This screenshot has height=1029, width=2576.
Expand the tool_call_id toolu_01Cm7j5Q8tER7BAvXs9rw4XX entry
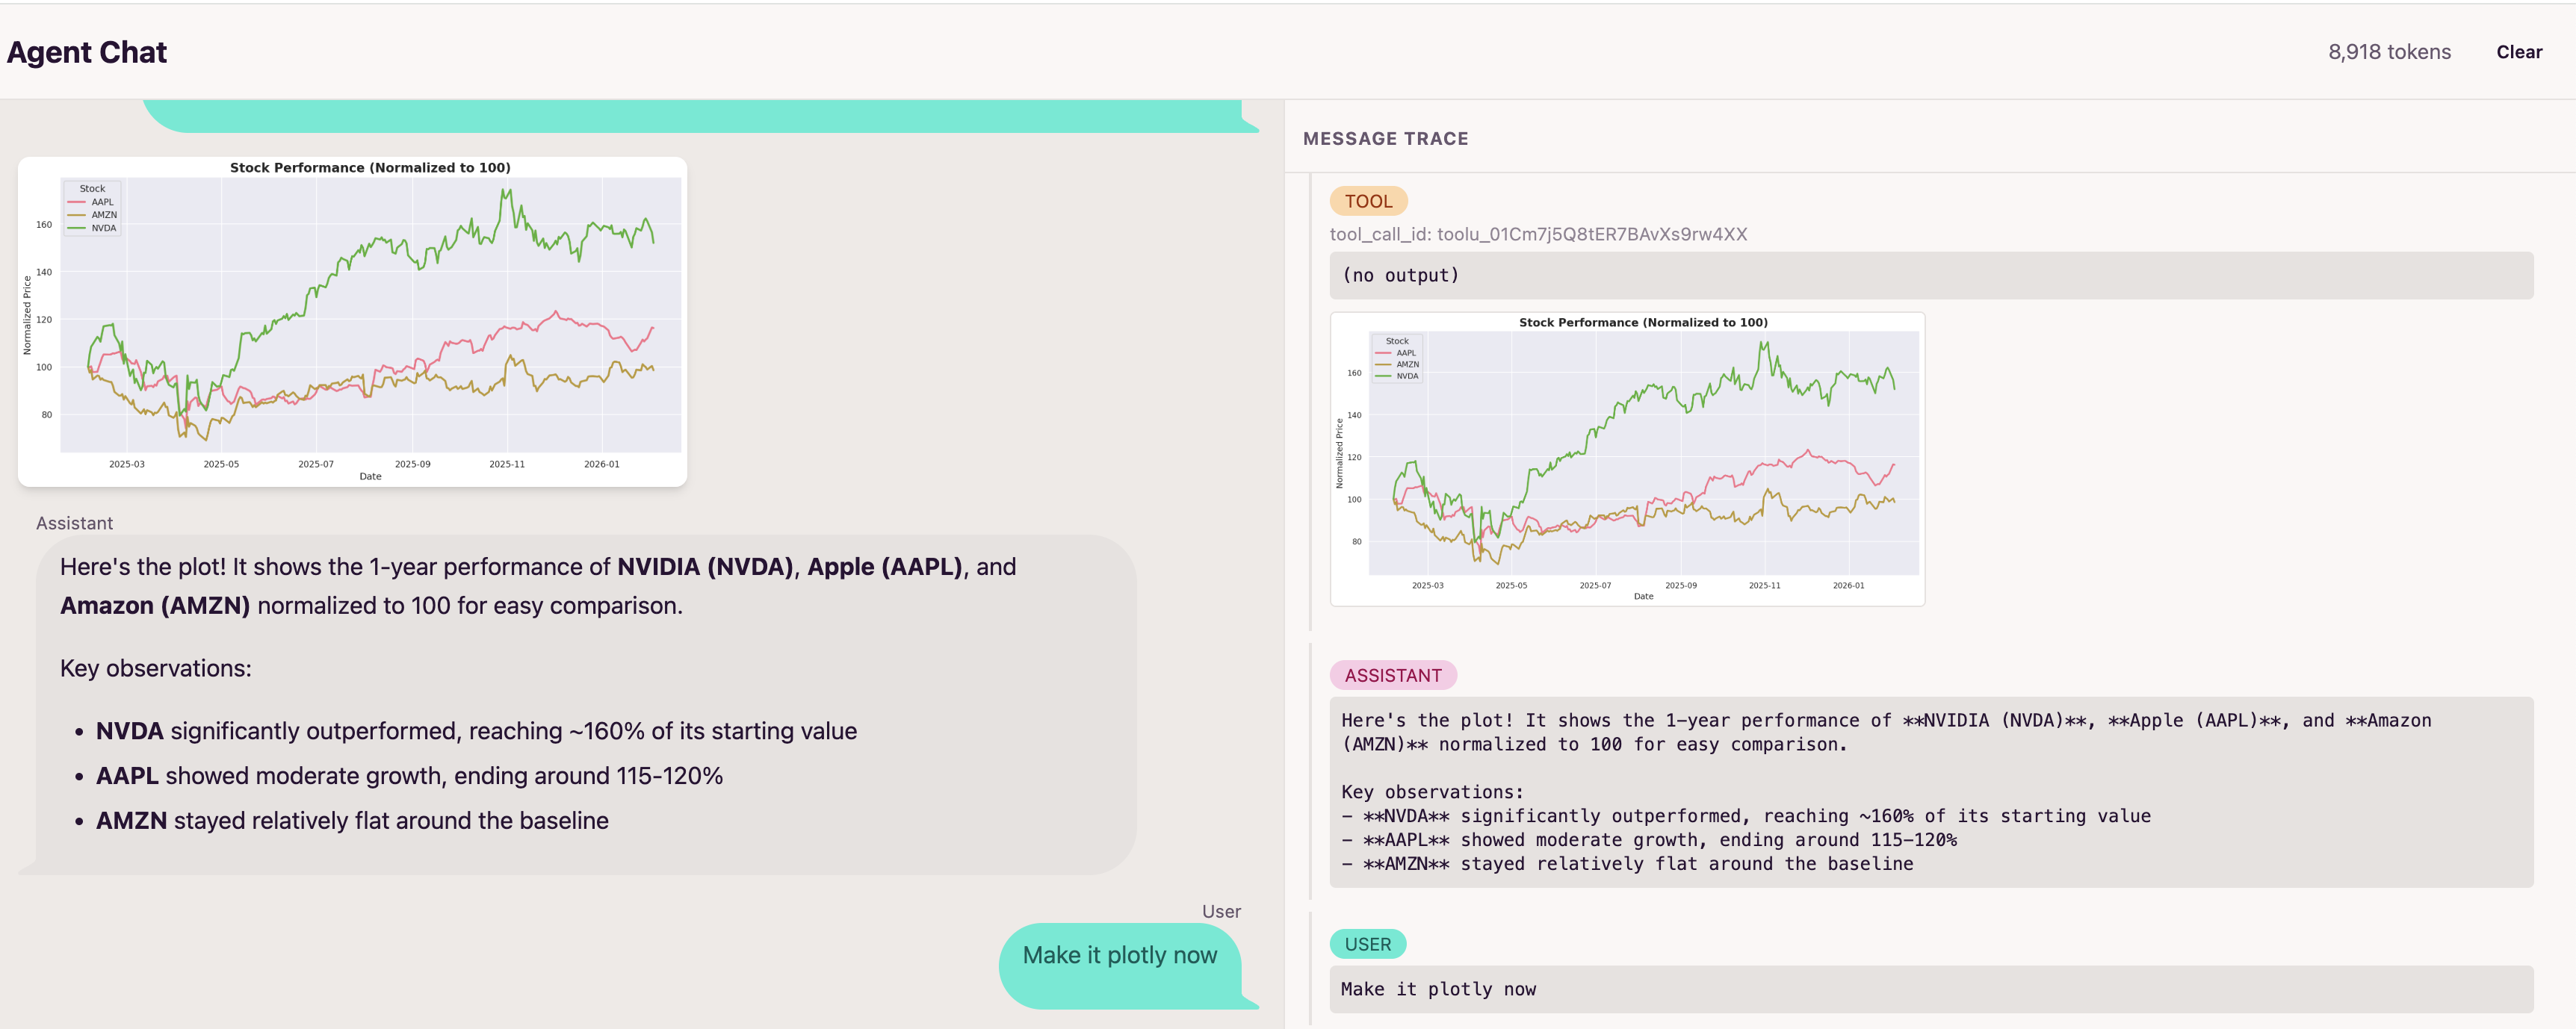pyautogui.click(x=1538, y=234)
